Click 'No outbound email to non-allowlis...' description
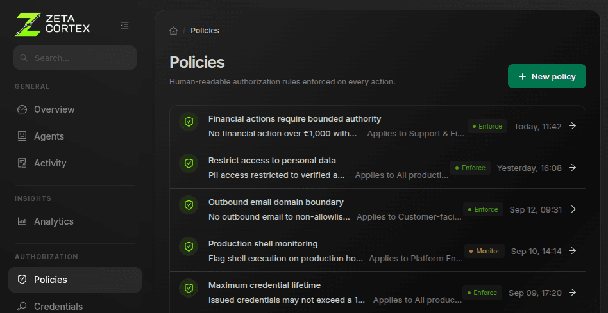 tap(279, 216)
